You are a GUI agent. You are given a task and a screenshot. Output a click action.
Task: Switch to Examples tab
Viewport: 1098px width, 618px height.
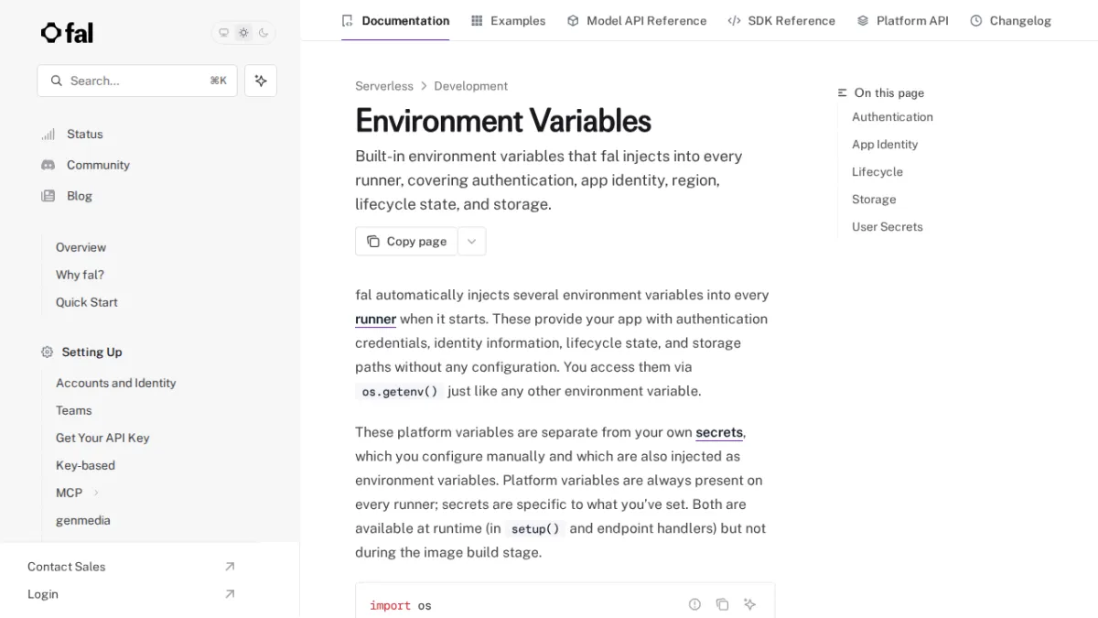click(508, 20)
